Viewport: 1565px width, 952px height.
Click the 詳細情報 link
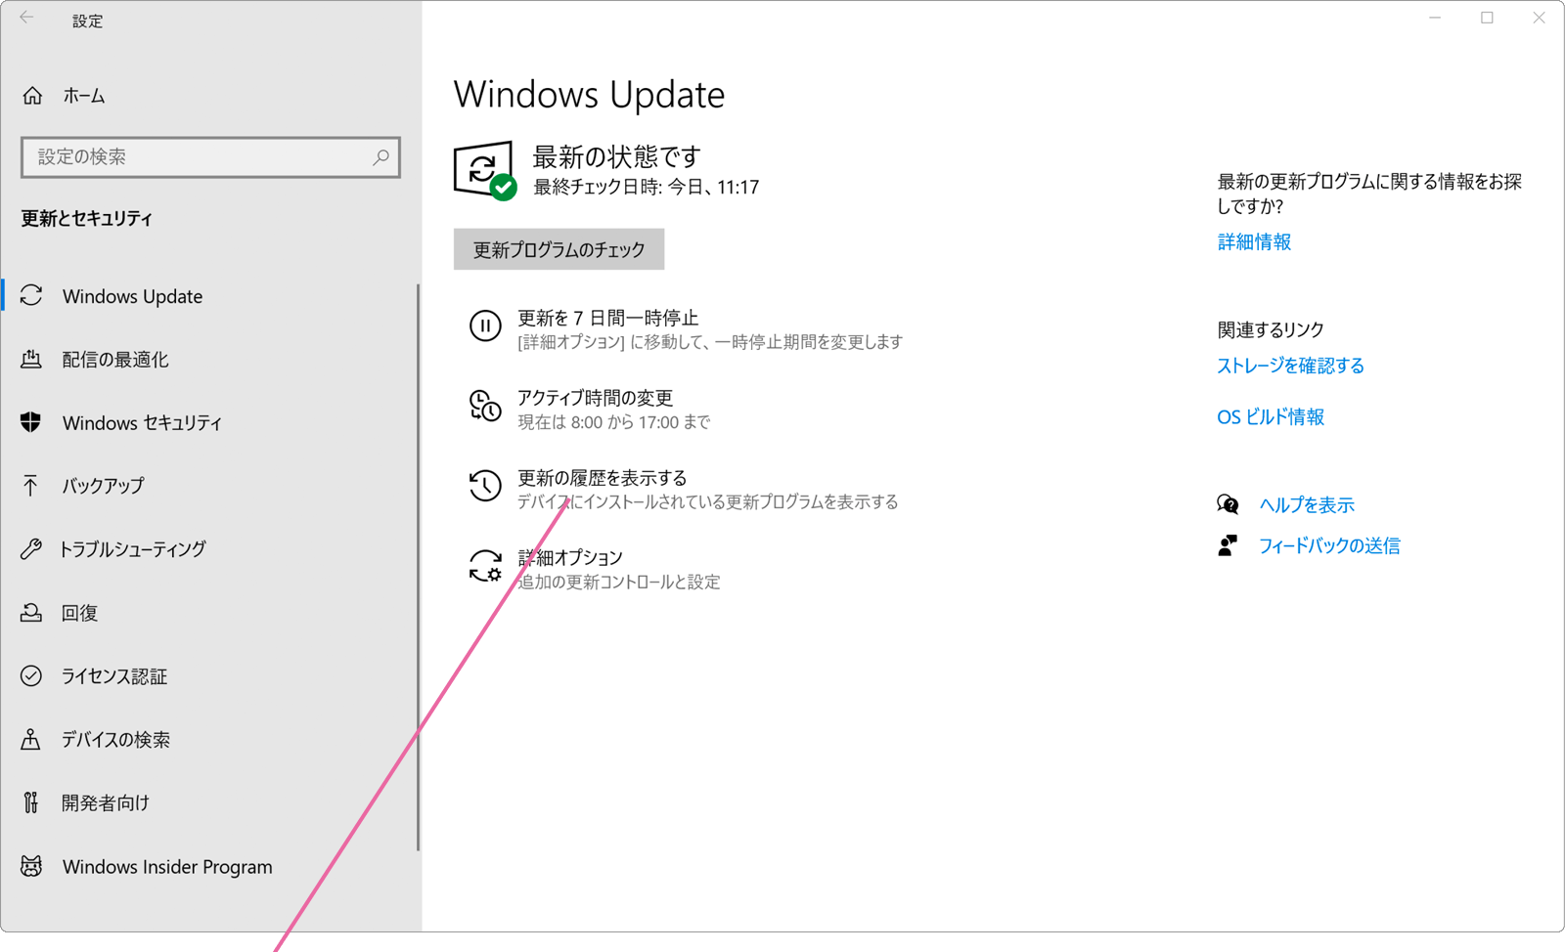[x=1254, y=241]
